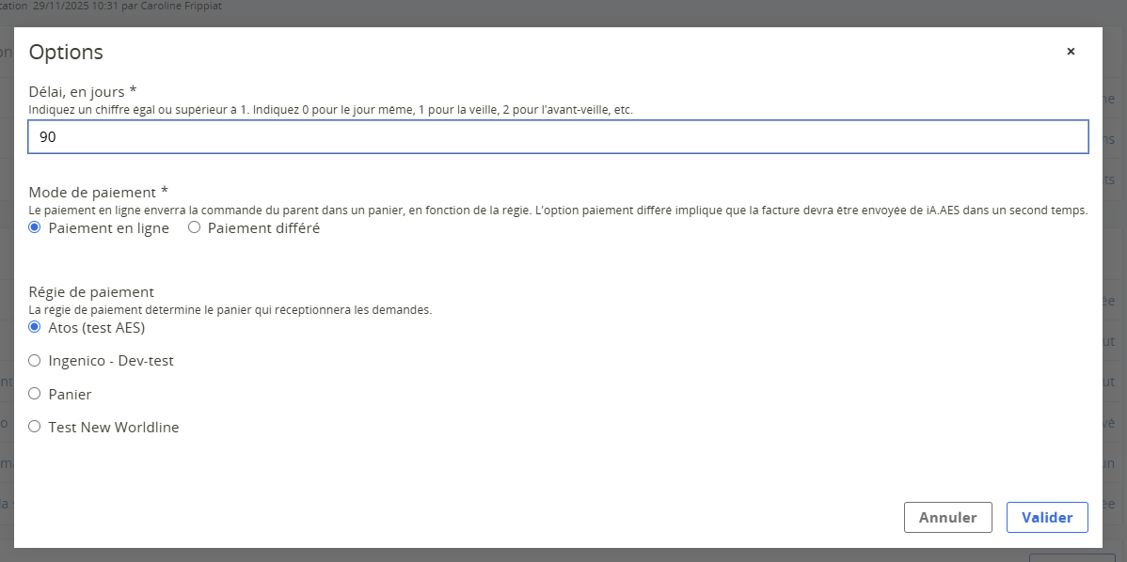Click the "Mode de paiement" section label
The image size is (1127, 562).
[90, 192]
